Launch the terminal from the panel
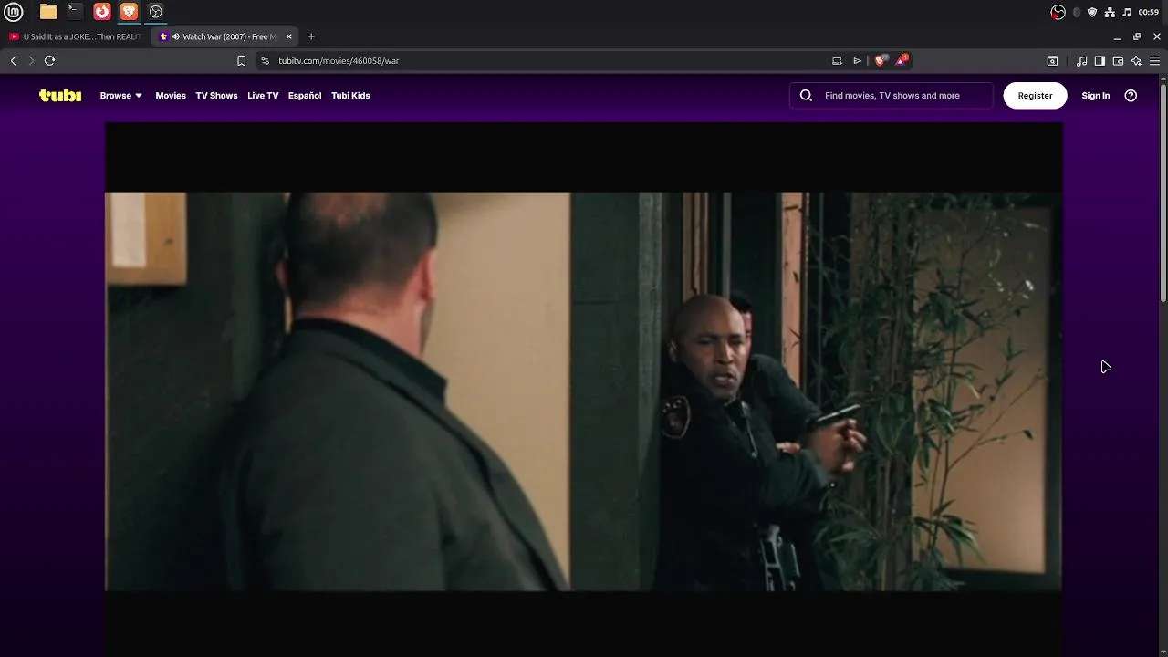Viewport: 1168px width, 657px height. (x=75, y=12)
